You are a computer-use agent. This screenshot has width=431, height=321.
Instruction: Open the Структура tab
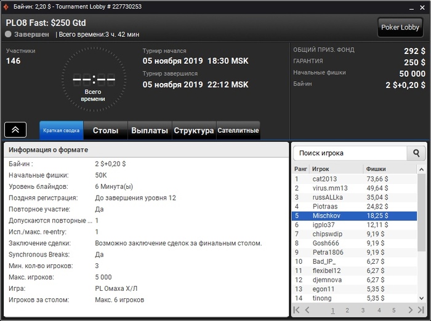(x=194, y=130)
